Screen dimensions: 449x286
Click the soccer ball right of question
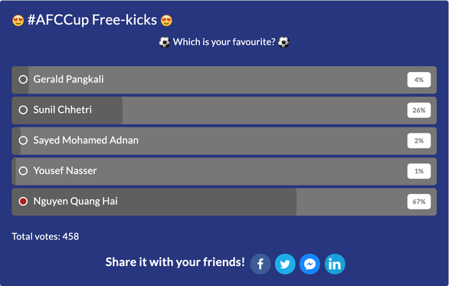(283, 42)
